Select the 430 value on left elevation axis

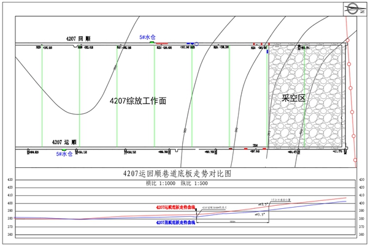point(9,179)
